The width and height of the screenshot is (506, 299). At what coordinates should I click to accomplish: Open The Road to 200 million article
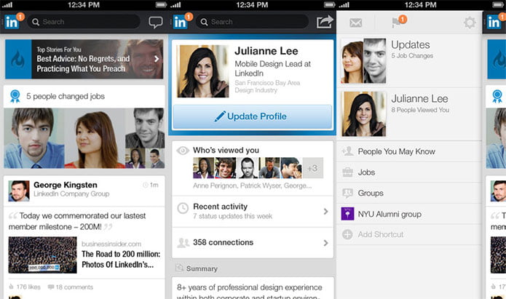(121, 259)
